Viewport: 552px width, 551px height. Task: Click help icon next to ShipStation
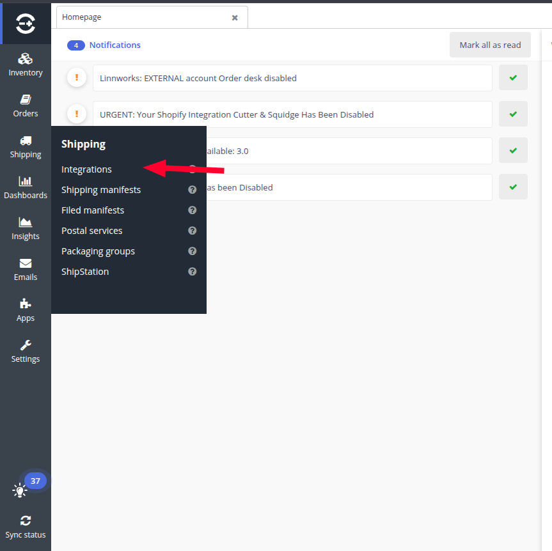[x=193, y=271]
